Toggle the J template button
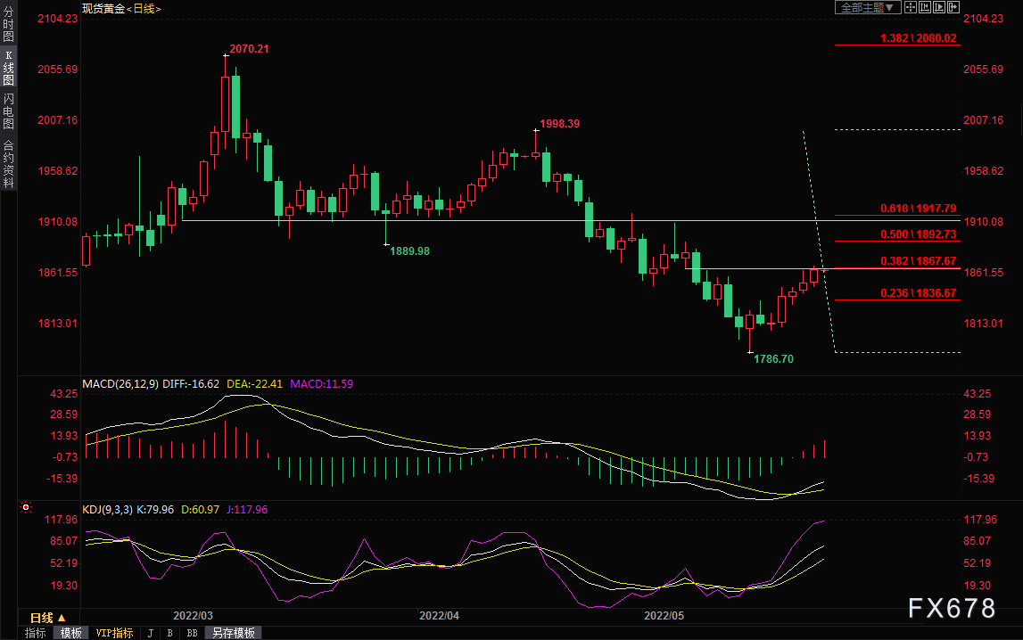Screen dimensions: 1023x640 (151, 633)
